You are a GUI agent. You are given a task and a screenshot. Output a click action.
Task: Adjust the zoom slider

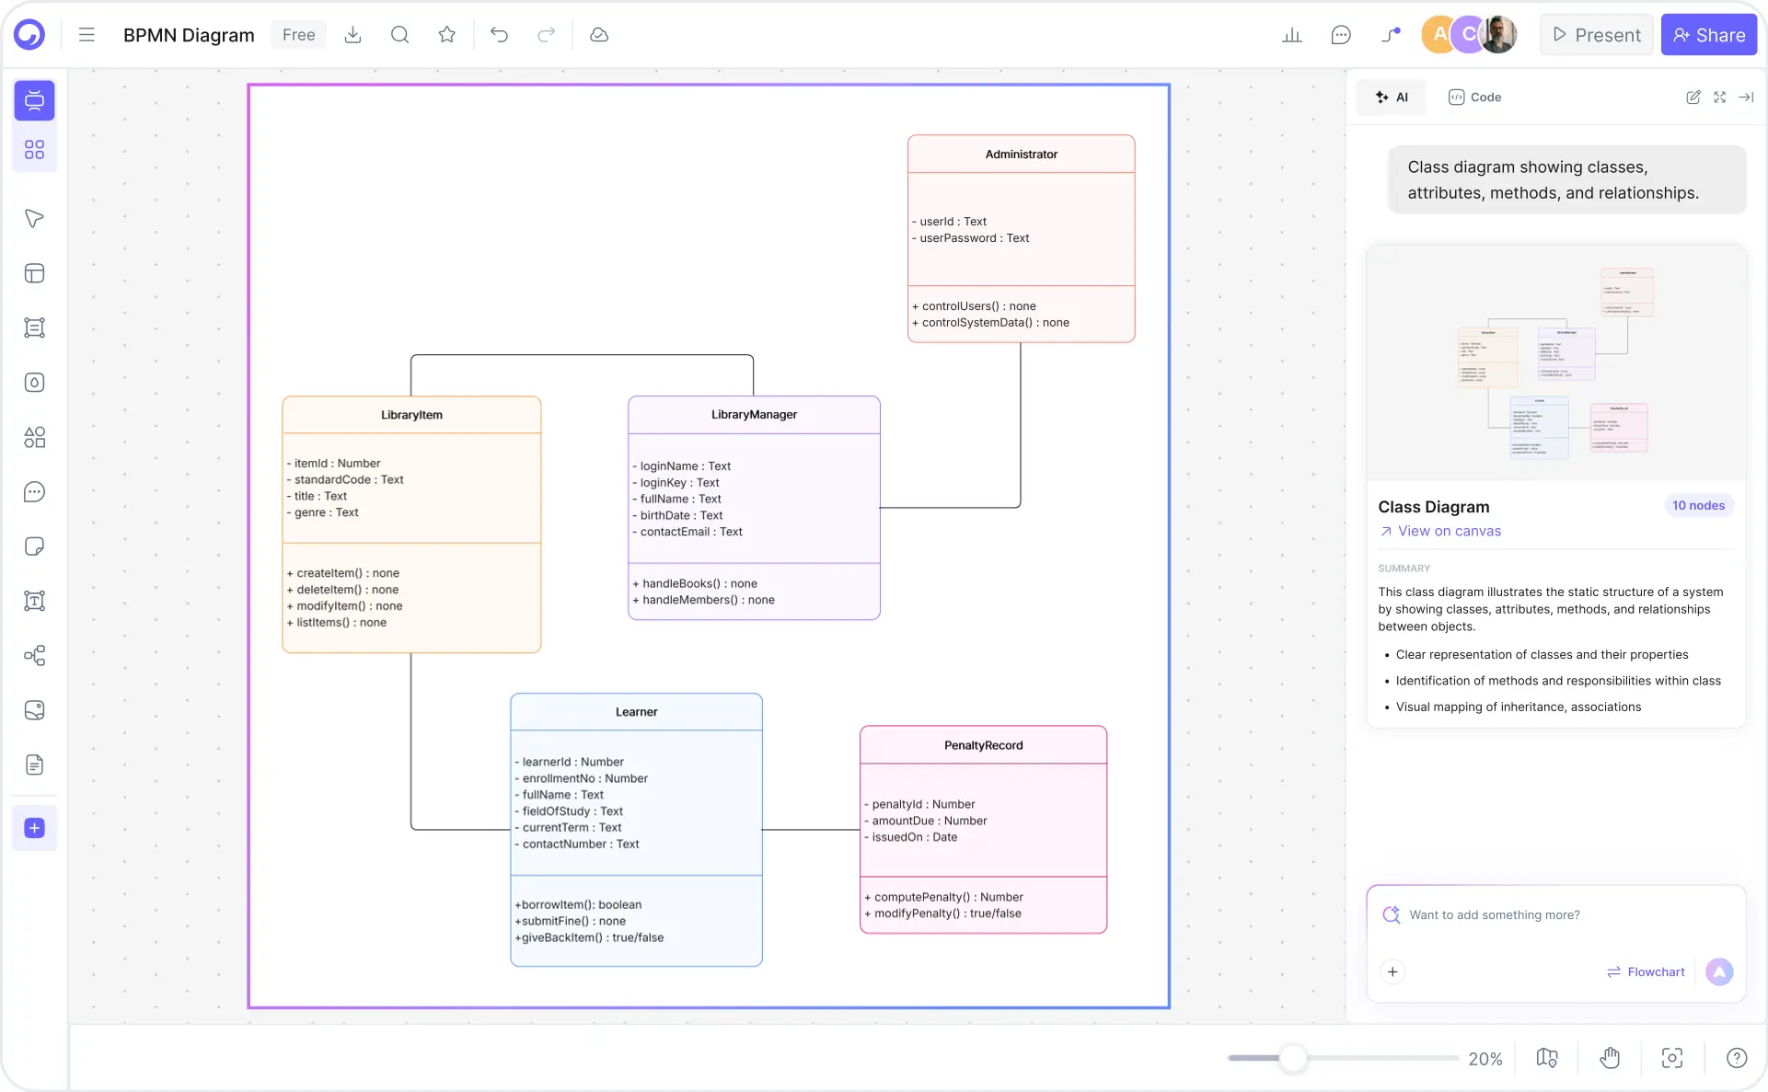pos(1293,1059)
